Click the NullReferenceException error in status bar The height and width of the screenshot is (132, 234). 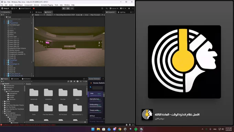(29, 125)
